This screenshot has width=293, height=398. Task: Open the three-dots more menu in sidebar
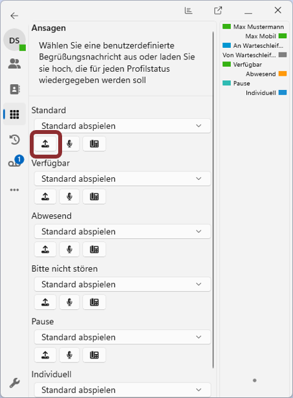[x=14, y=190]
